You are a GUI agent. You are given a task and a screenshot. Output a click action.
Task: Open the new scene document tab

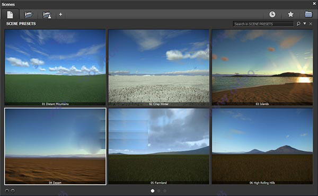[x=10, y=15]
